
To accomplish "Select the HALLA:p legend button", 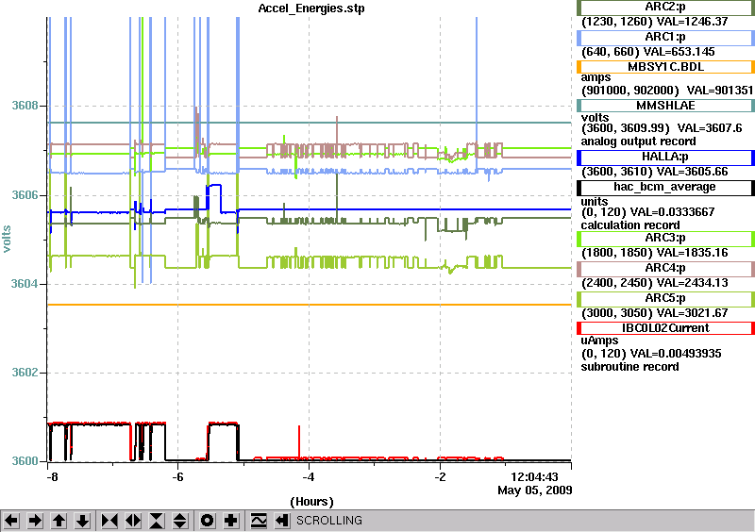I will (x=666, y=158).
